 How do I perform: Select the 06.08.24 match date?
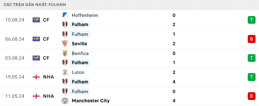tap(15, 39)
